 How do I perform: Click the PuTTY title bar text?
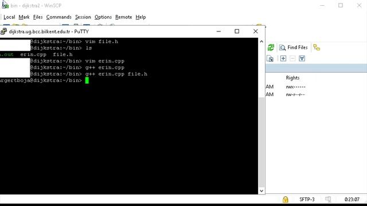click(49, 31)
